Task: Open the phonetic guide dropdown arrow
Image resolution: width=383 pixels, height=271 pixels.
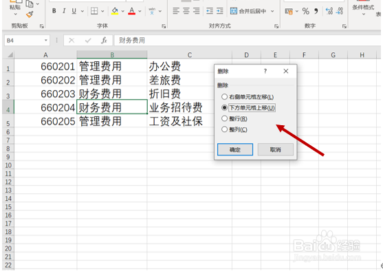Action: [160, 11]
